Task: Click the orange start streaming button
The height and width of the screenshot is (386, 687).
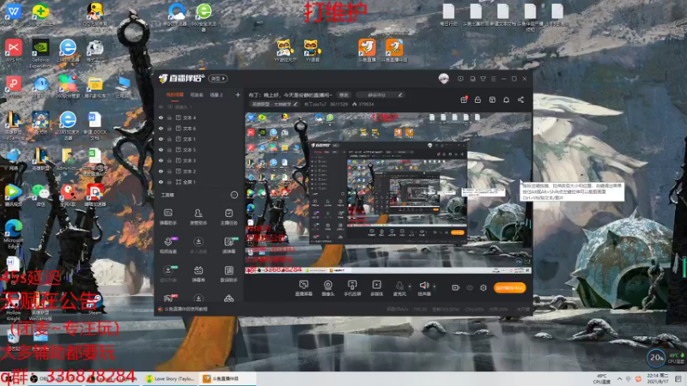Action: point(510,288)
